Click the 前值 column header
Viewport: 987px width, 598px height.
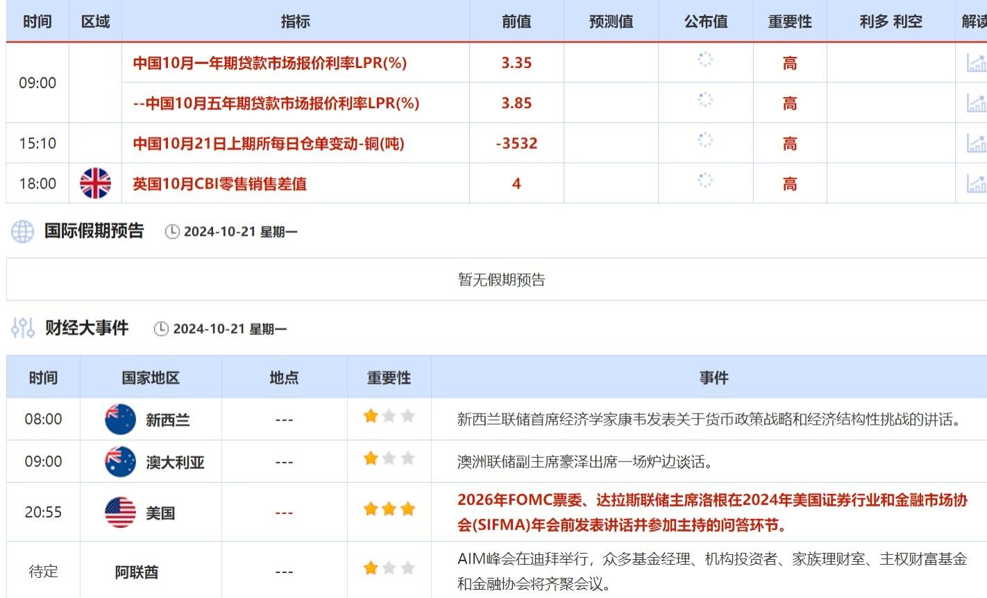tap(516, 22)
